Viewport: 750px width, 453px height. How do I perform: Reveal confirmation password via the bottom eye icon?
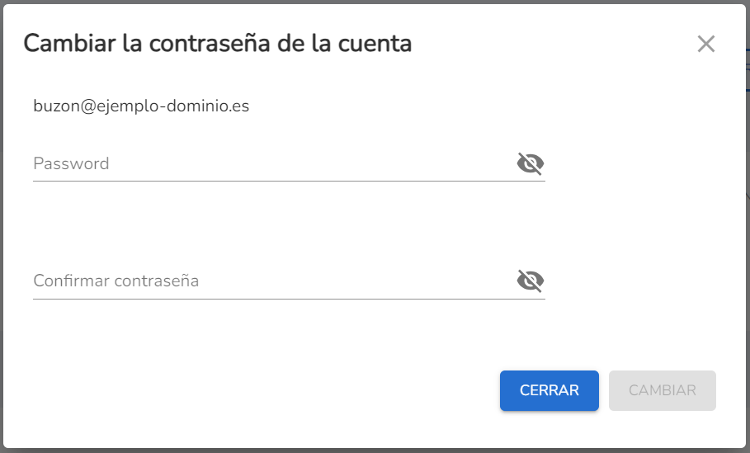coord(530,281)
